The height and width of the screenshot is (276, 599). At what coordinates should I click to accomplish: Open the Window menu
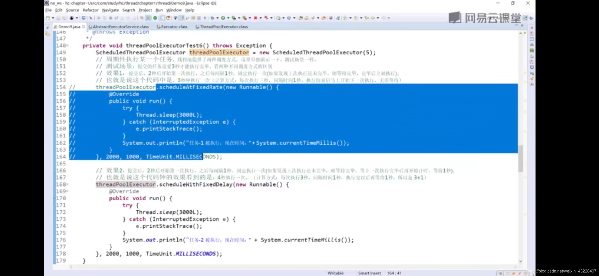click(174, 10)
